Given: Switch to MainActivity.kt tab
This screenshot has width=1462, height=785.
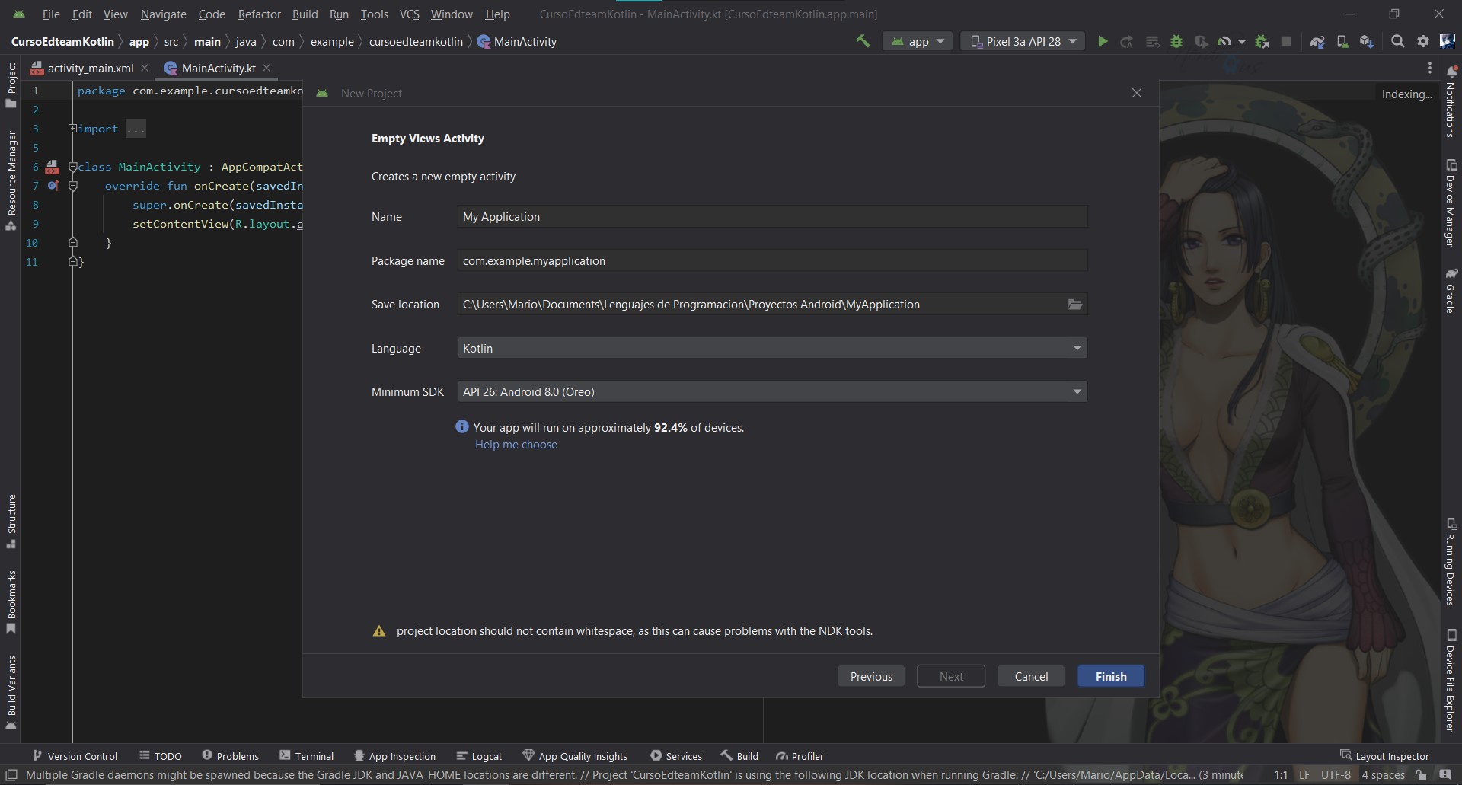Looking at the screenshot, I should coord(218,68).
